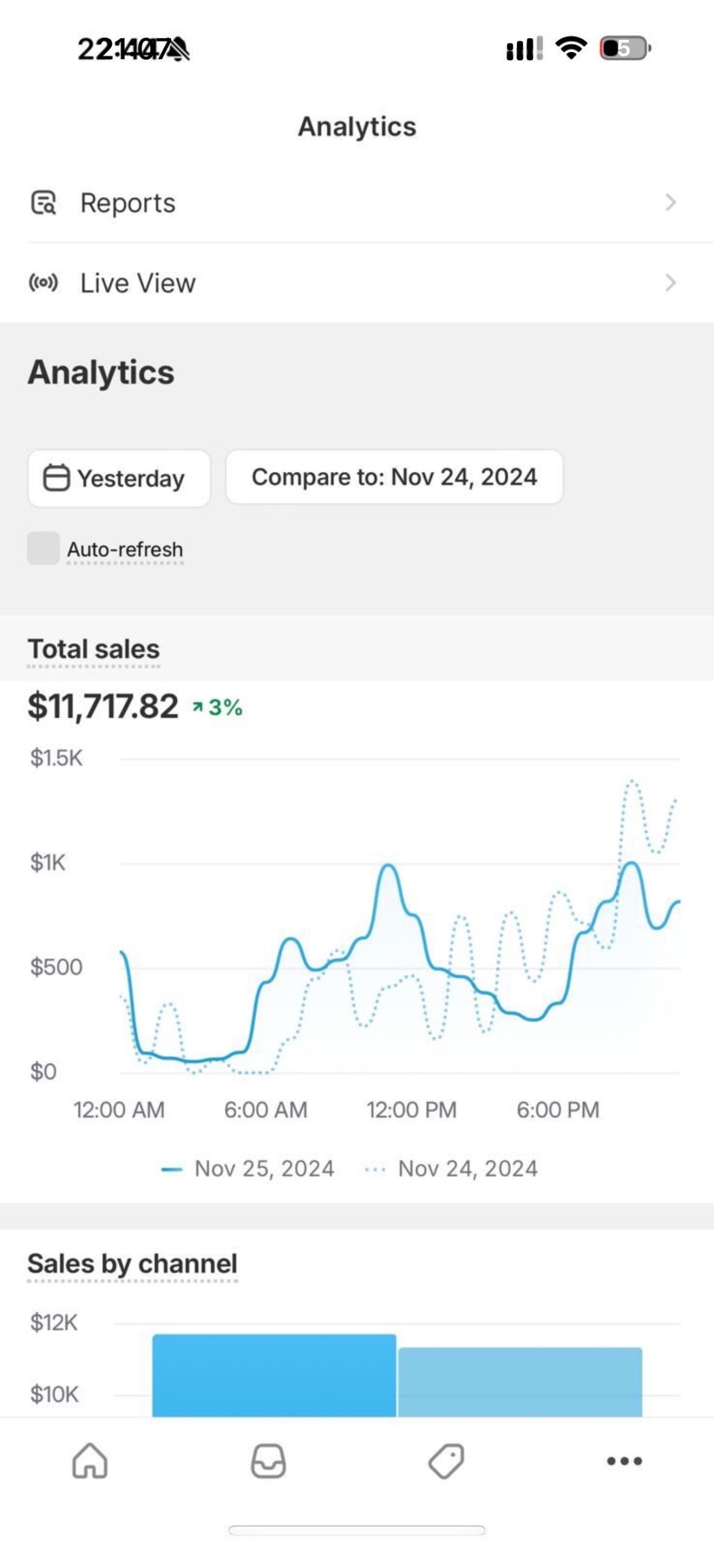Open the Reports menu item

pos(128,203)
